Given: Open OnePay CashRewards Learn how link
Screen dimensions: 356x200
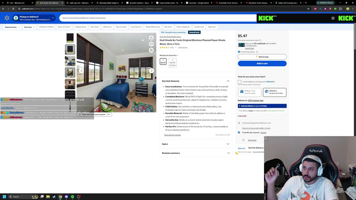Looking at the screenshot, I should 249,48.
